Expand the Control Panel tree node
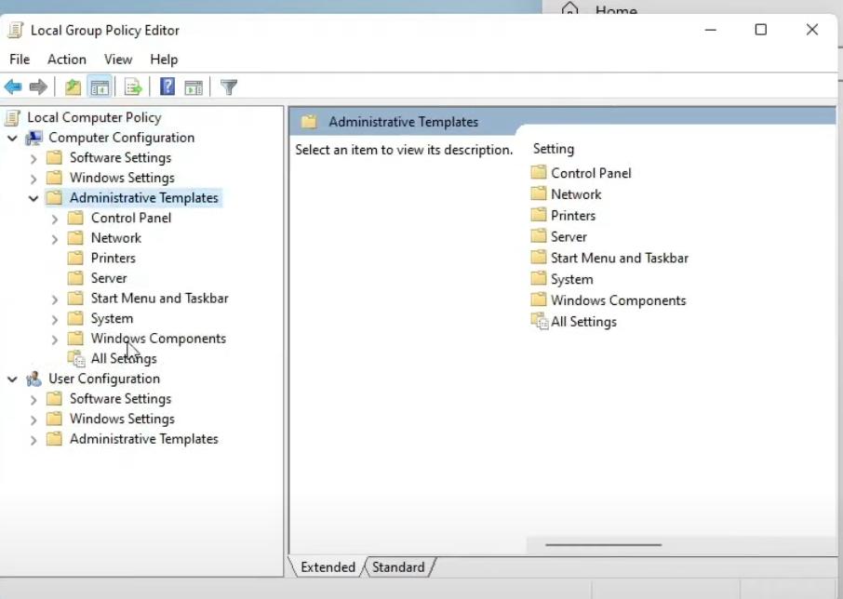This screenshot has width=843, height=599. click(x=54, y=219)
